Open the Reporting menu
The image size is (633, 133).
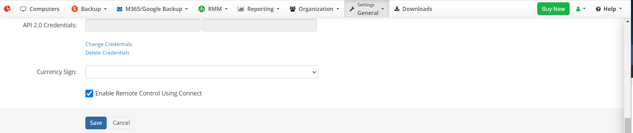point(259,9)
